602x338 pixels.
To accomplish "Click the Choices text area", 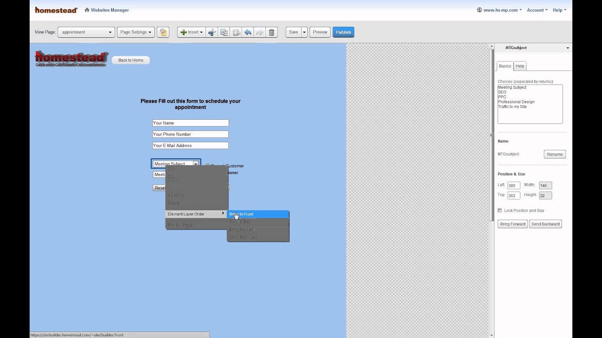I will (x=530, y=104).
